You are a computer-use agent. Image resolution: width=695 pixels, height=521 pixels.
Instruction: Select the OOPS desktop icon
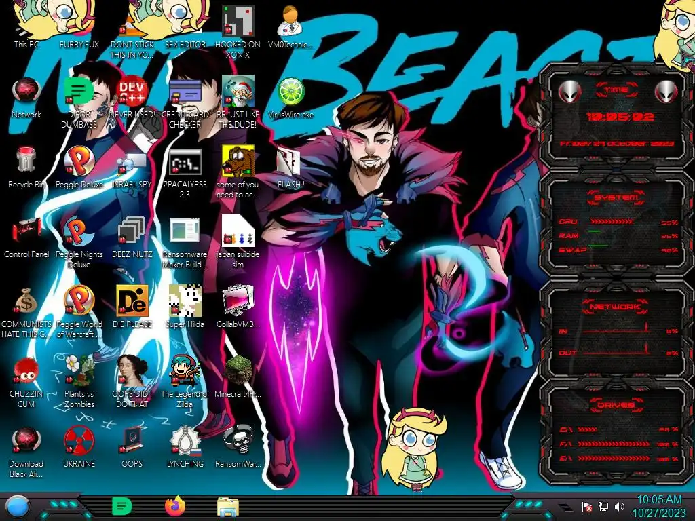(132, 448)
